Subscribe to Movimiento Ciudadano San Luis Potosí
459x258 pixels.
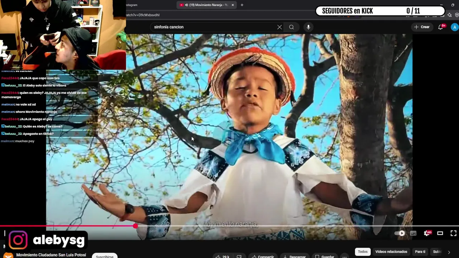click(104, 256)
